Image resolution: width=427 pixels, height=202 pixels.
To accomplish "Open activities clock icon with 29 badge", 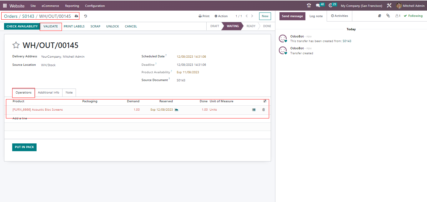I will pyautogui.click(x=331, y=6).
